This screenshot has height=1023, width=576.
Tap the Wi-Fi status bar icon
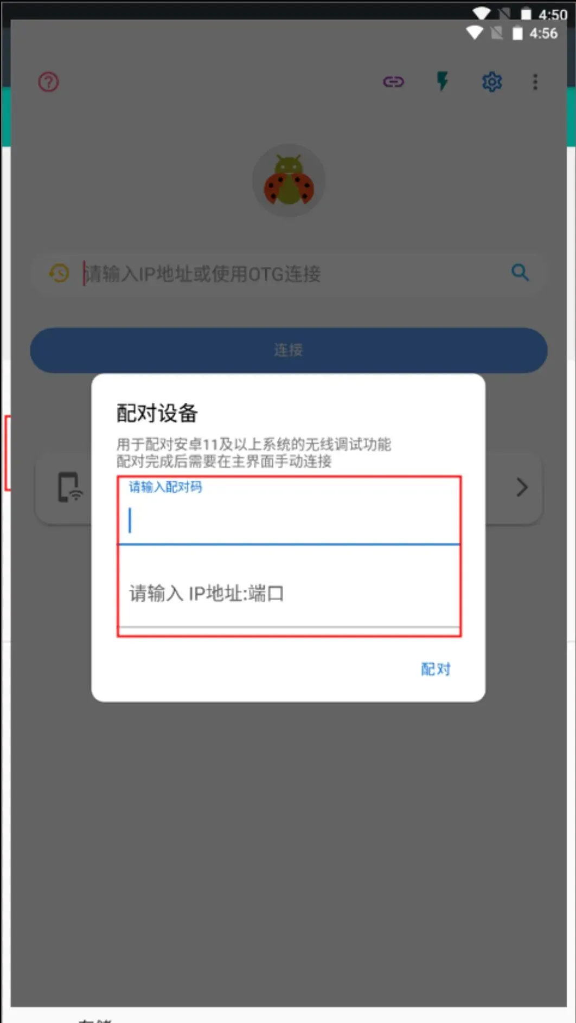click(475, 33)
